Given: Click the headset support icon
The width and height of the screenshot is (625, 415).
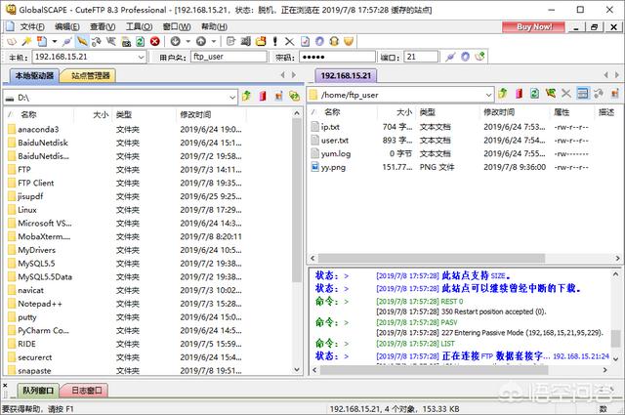Looking at the screenshot, I should coord(334,41).
